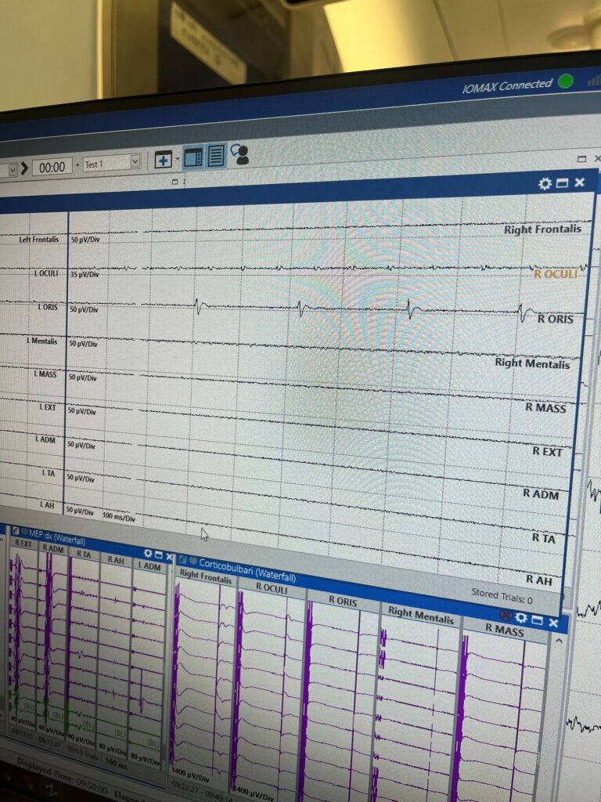
Task: Open settings gear of MEP dx Waterfall window
Action: coord(148,554)
